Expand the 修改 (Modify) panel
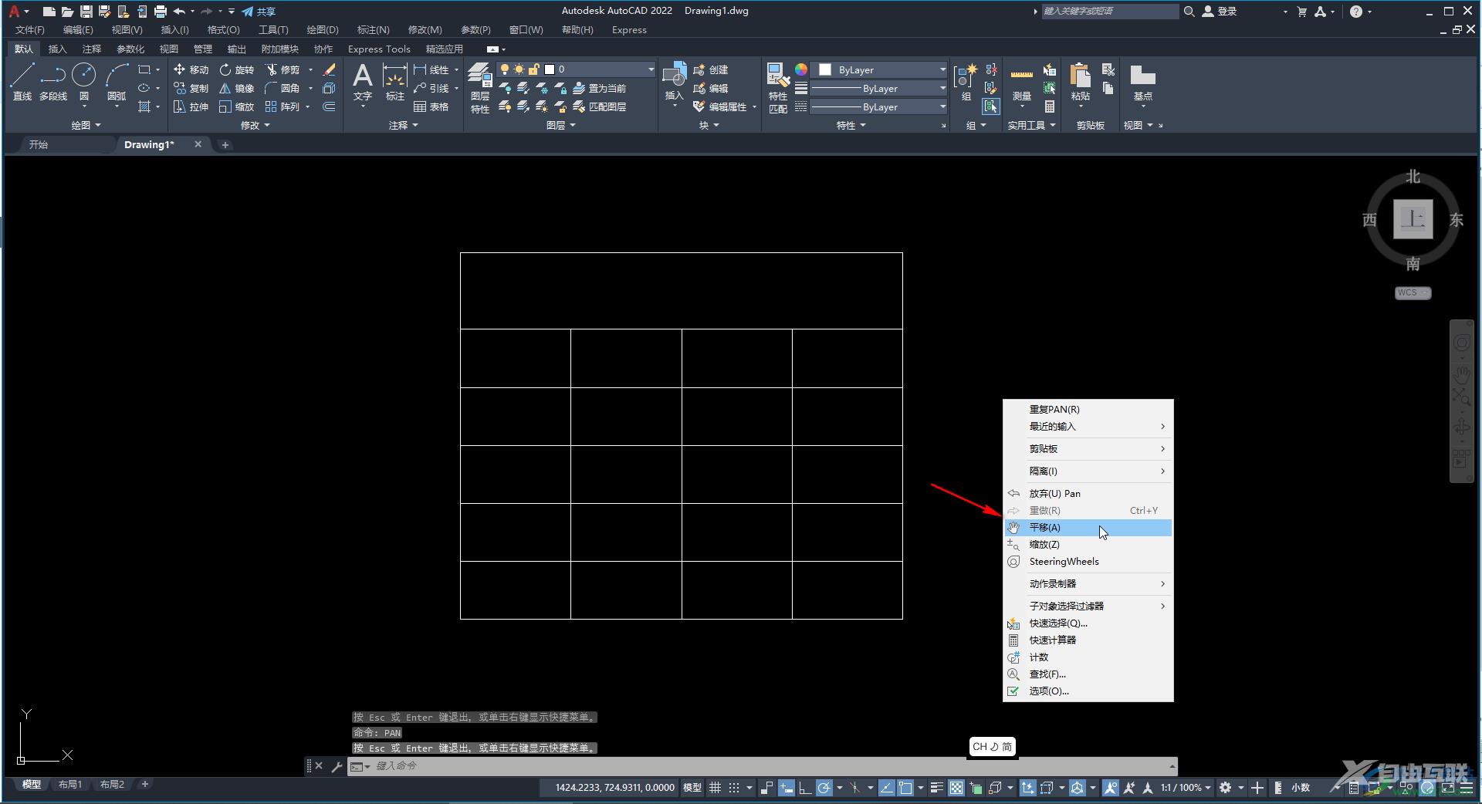Viewport: 1482px width, 804px height. [x=255, y=125]
